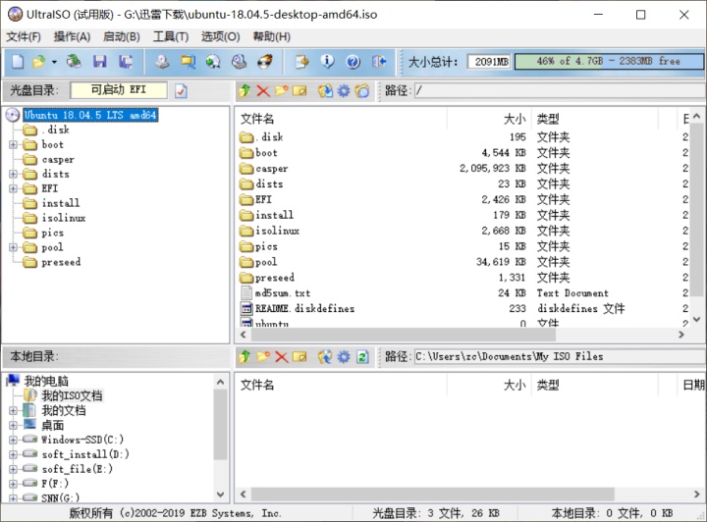Click the 46% of 4.7GB capacity bar
The width and height of the screenshot is (707, 522).
pyautogui.click(x=608, y=61)
